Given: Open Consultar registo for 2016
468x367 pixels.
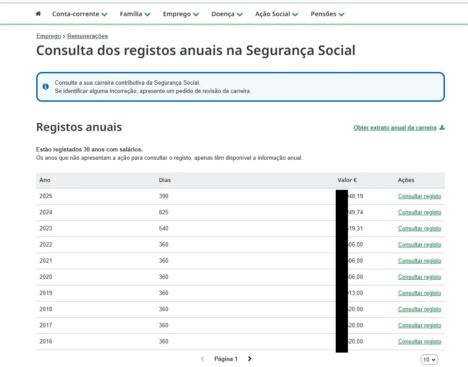Looking at the screenshot, I should click(420, 342).
